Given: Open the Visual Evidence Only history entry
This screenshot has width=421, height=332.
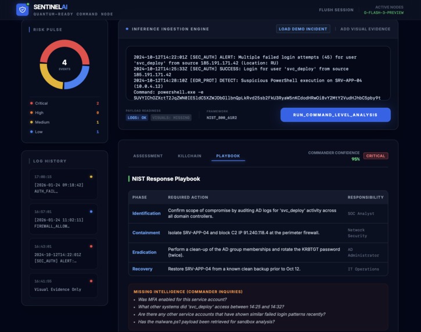Looking at the screenshot, I should pos(63,286).
